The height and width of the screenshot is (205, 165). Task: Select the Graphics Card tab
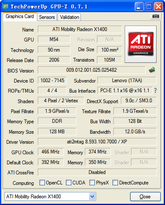tap(20, 16)
